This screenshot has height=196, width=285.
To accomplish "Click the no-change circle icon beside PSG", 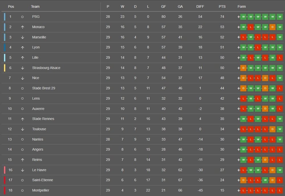I will [22, 17].
